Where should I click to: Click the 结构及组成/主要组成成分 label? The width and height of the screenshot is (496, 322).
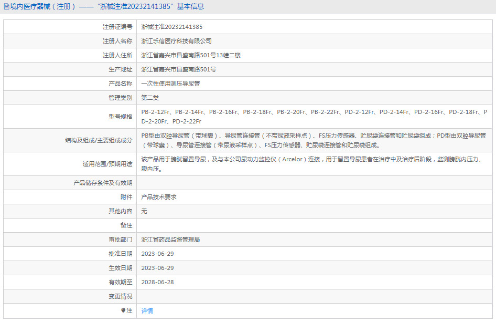(99, 140)
